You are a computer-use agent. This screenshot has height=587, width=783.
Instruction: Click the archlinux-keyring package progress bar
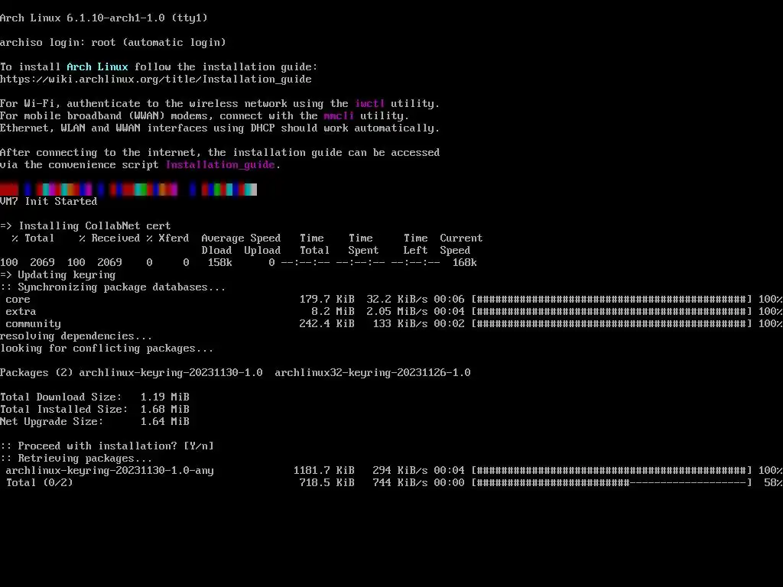click(x=612, y=471)
